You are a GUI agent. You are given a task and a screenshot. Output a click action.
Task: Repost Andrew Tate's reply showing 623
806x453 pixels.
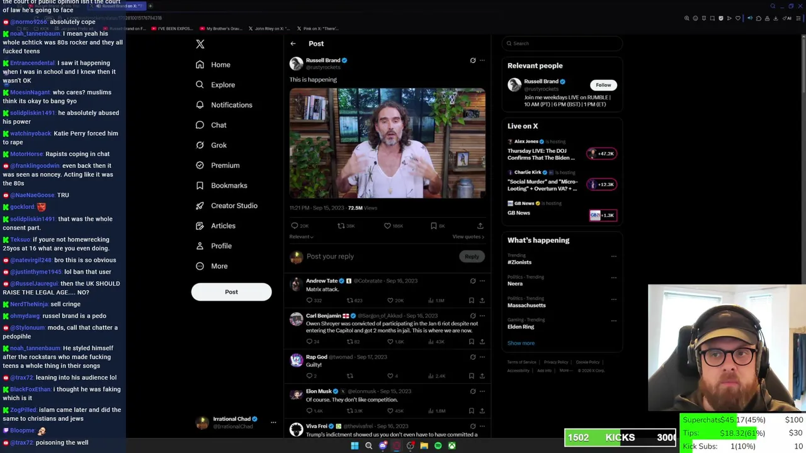tap(350, 301)
